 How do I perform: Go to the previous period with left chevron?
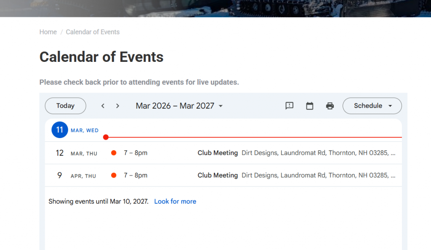[103, 106]
